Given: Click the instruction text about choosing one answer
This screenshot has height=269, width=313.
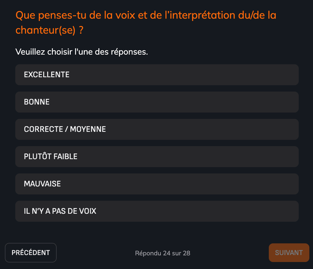Looking at the screenshot, I should pos(82,52).
